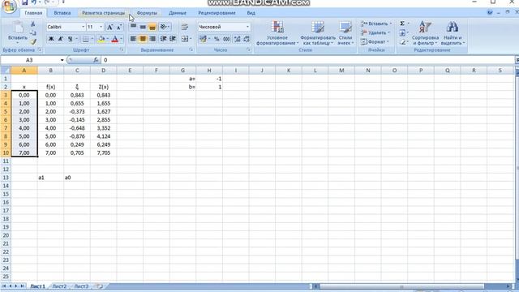
Task: Switch to Вставка ribbon tab
Action: point(62,13)
